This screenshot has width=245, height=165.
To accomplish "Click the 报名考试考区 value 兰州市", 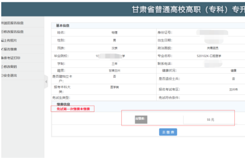I will [233, 90].
